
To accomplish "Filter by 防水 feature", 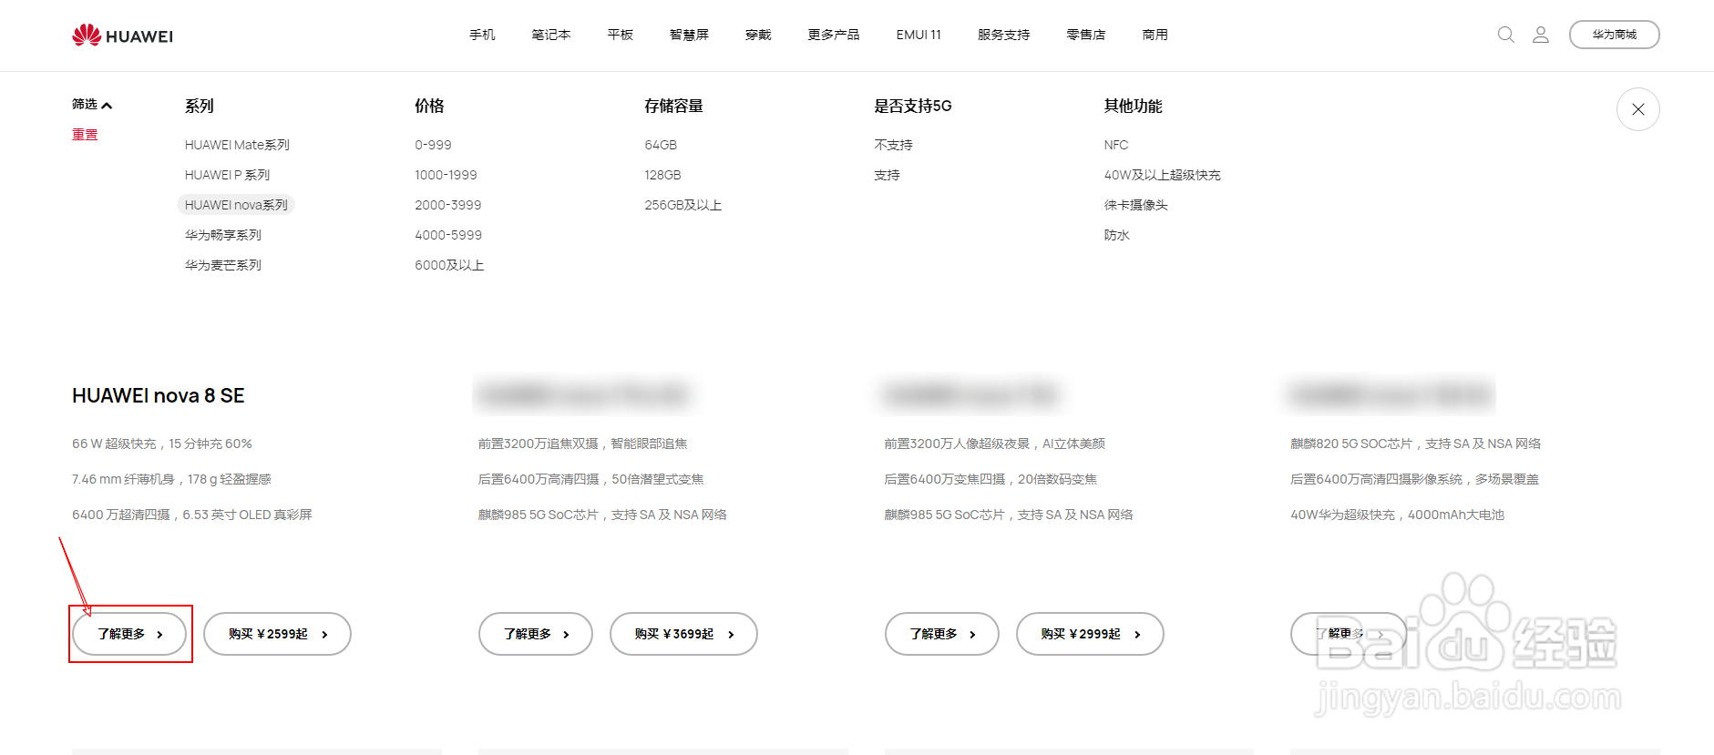I will [1116, 235].
